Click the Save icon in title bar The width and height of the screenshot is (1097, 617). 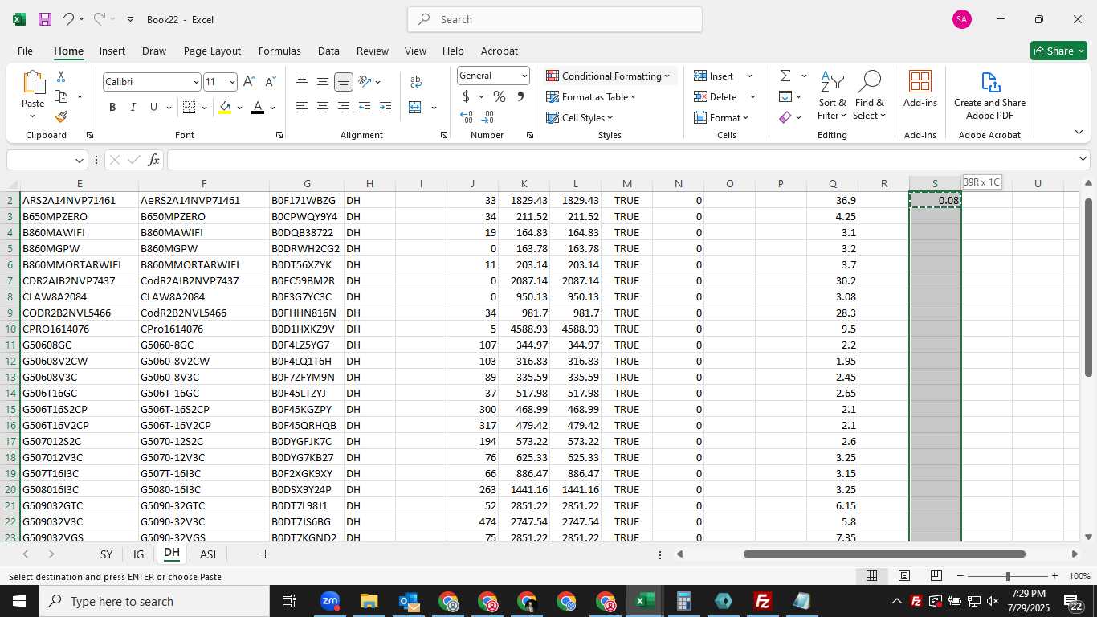pos(45,19)
